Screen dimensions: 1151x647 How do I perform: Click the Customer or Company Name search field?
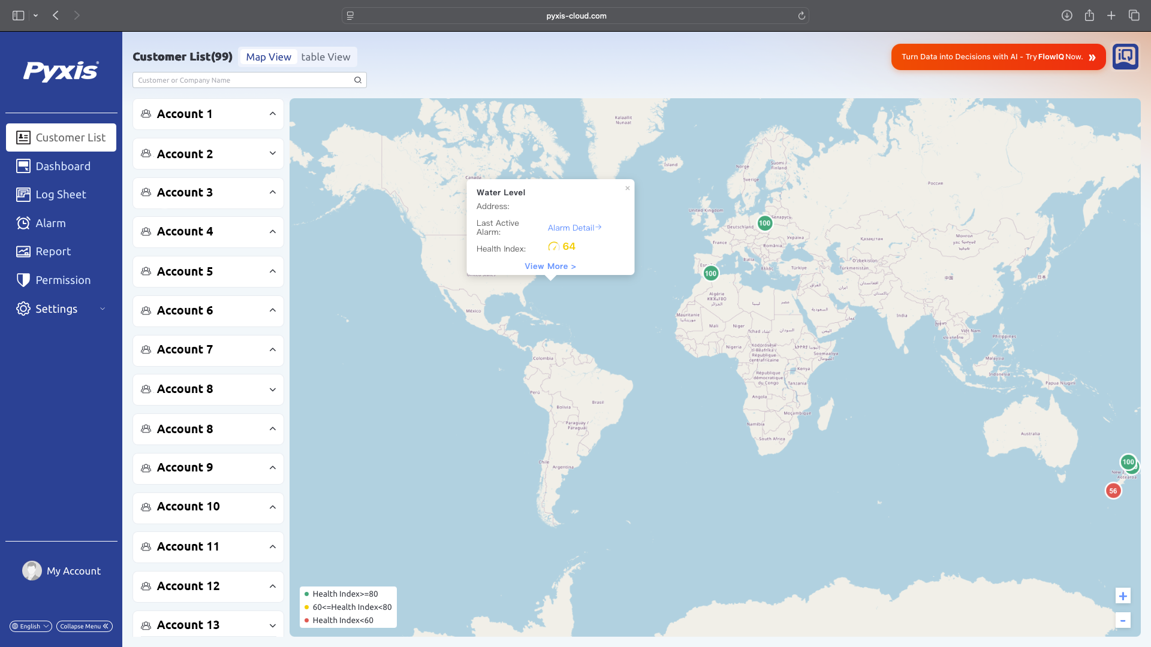click(240, 80)
